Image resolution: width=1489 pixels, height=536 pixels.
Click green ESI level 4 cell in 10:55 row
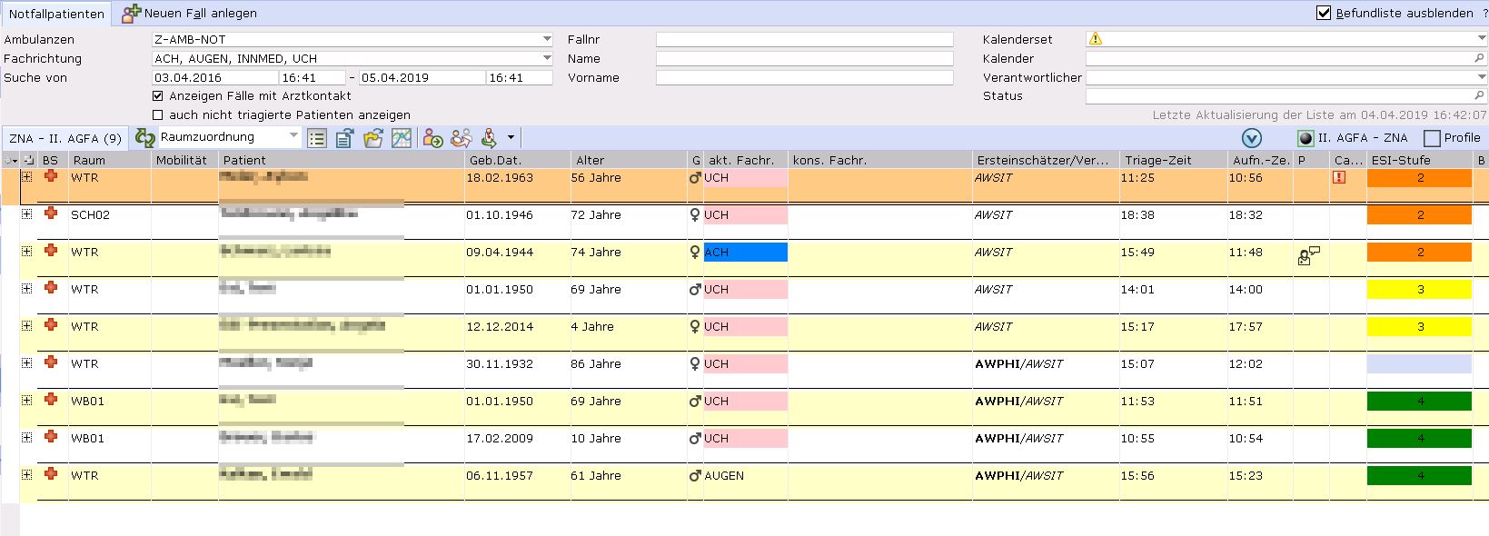click(1419, 439)
